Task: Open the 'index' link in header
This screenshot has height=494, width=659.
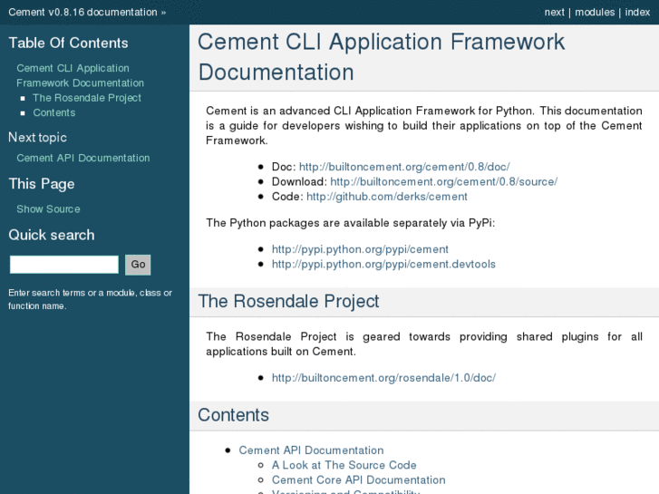Action: tap(637, 12)
